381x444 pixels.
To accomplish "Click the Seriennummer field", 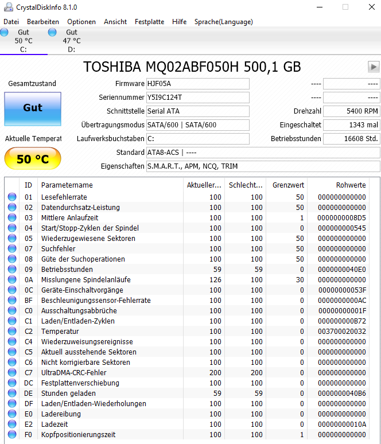I will (198, 98).
